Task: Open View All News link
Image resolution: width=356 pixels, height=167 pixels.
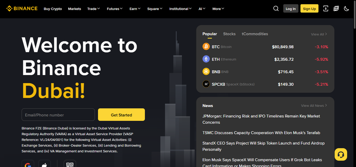Action: click(x=314, y=106)
